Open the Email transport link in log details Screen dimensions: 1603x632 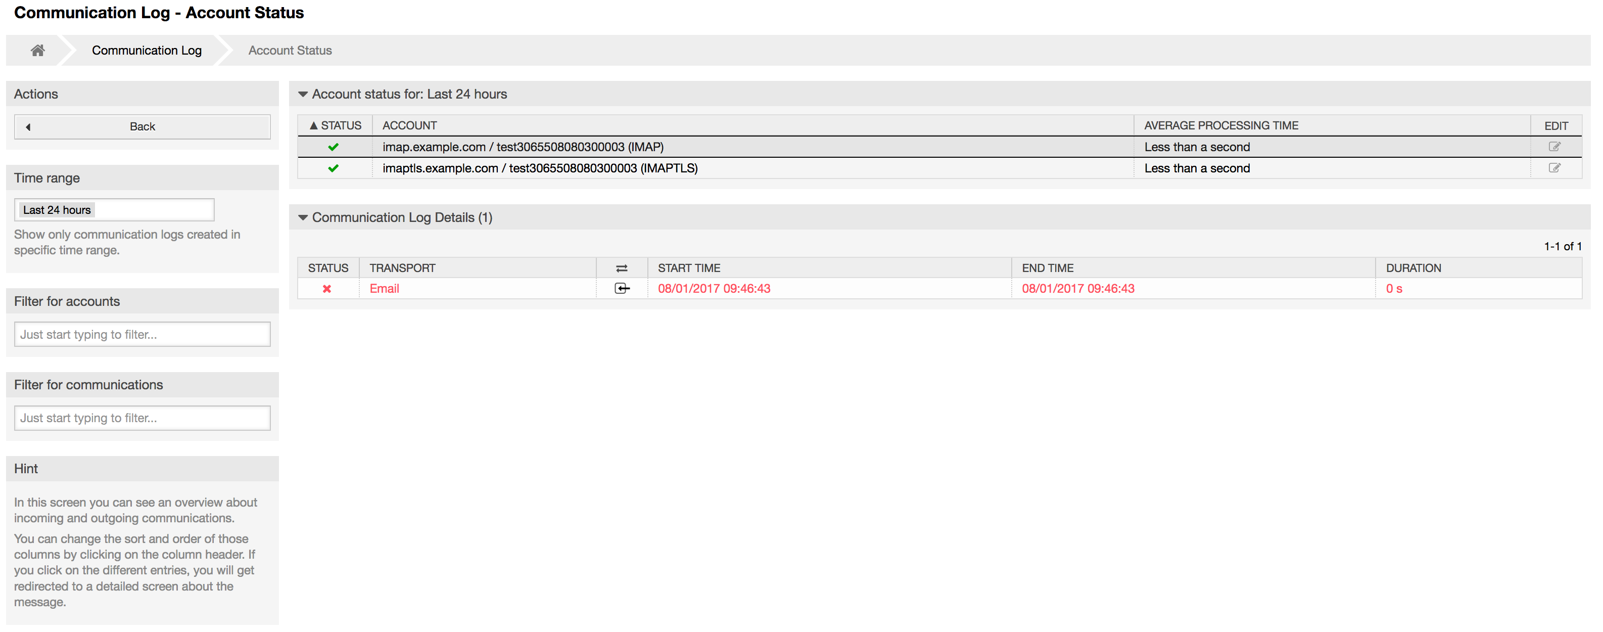(x=384, y=288)
